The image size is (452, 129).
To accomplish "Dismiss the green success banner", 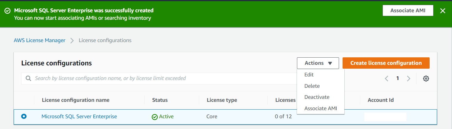I will tap(443, 11).
